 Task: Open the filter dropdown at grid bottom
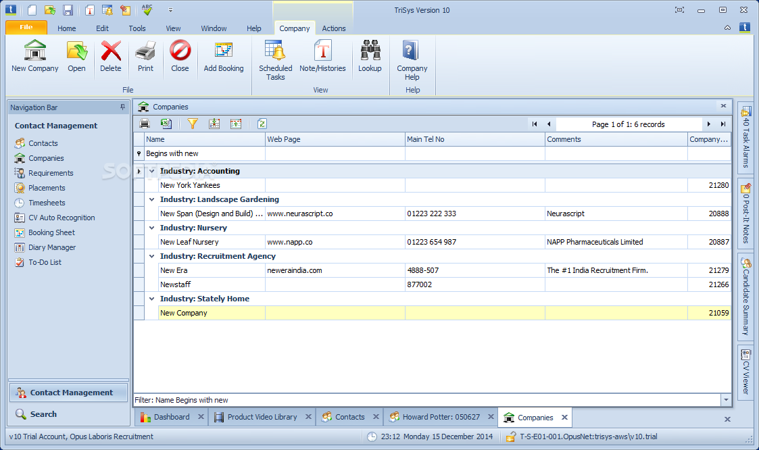[726, 400]
